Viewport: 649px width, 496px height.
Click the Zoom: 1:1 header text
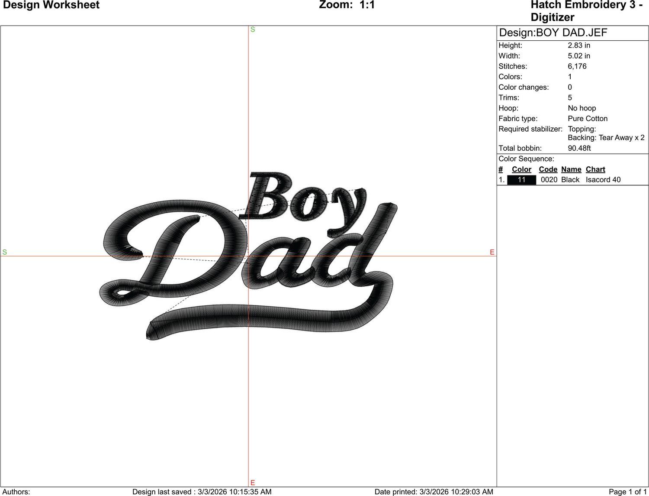(x=347, y=5)
